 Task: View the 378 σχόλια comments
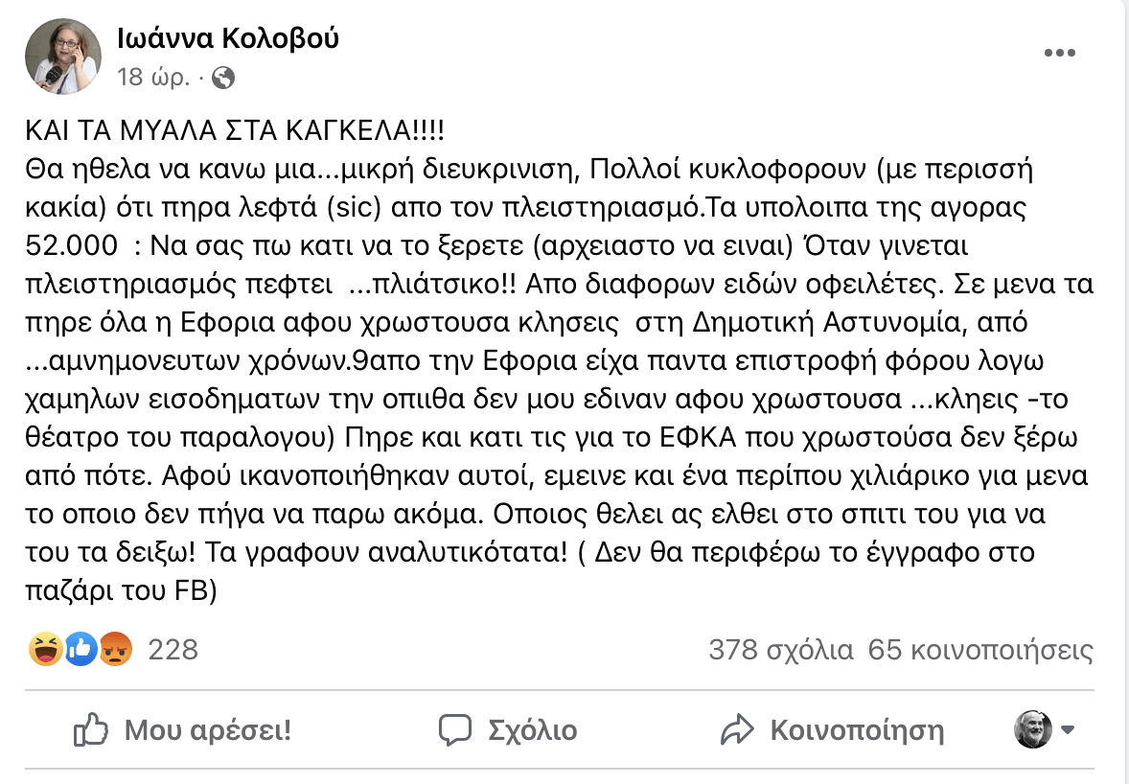(781, 650)
